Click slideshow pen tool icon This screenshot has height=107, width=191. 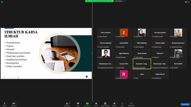pos(7,77)
